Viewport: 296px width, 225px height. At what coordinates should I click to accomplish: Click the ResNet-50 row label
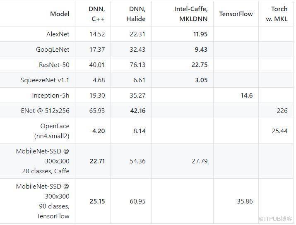54,65
